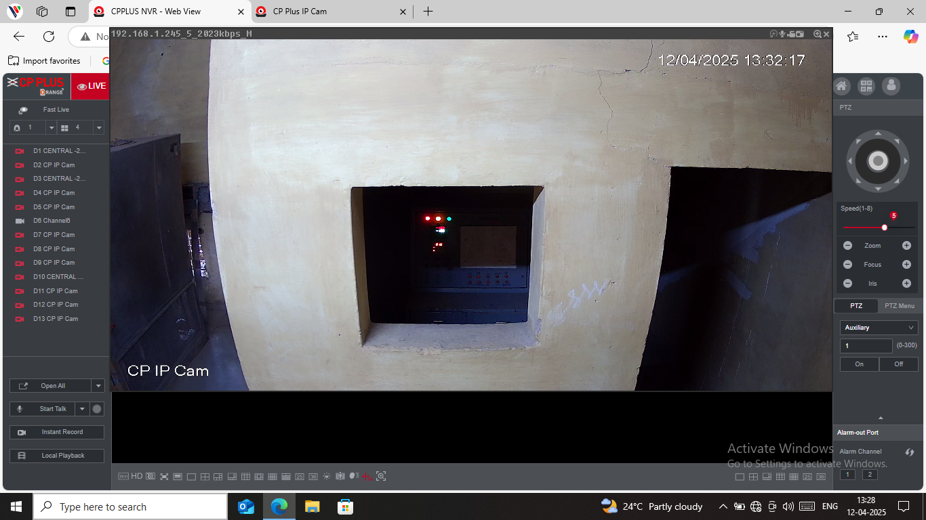Click the Home icon in PTZ panel header

tap(841, 86)
